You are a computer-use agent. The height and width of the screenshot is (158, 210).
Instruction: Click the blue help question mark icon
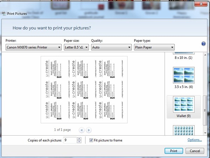(203, 44)
